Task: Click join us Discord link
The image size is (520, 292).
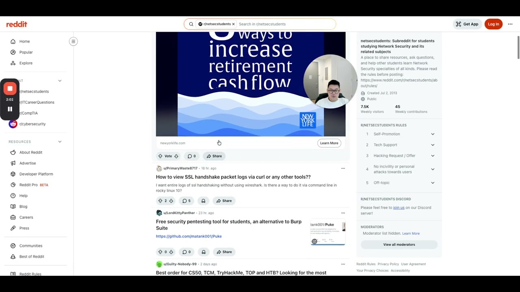Action: click(399, 208)
